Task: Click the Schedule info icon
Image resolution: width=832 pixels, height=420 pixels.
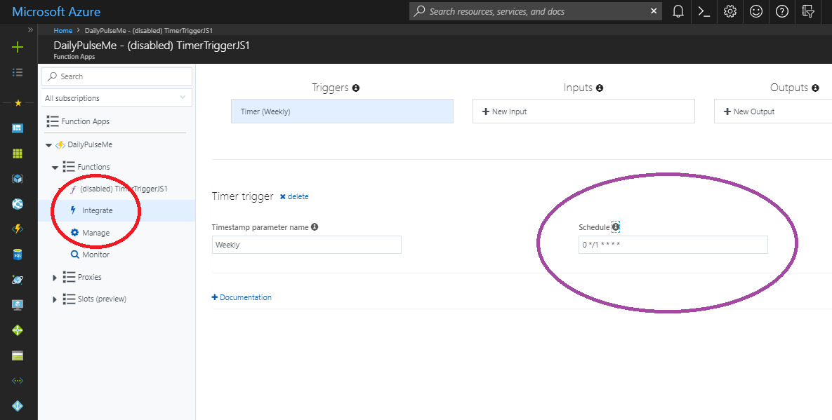Action: (x=616, y=226)
